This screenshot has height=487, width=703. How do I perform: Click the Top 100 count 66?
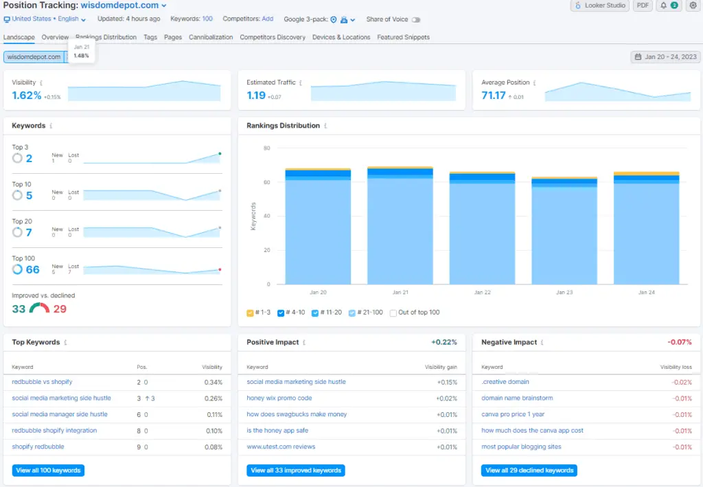33,269
